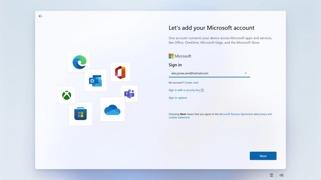This screenshot has height=180, width=321.
Task: Click the green Xbox icon
Action: 67,95
